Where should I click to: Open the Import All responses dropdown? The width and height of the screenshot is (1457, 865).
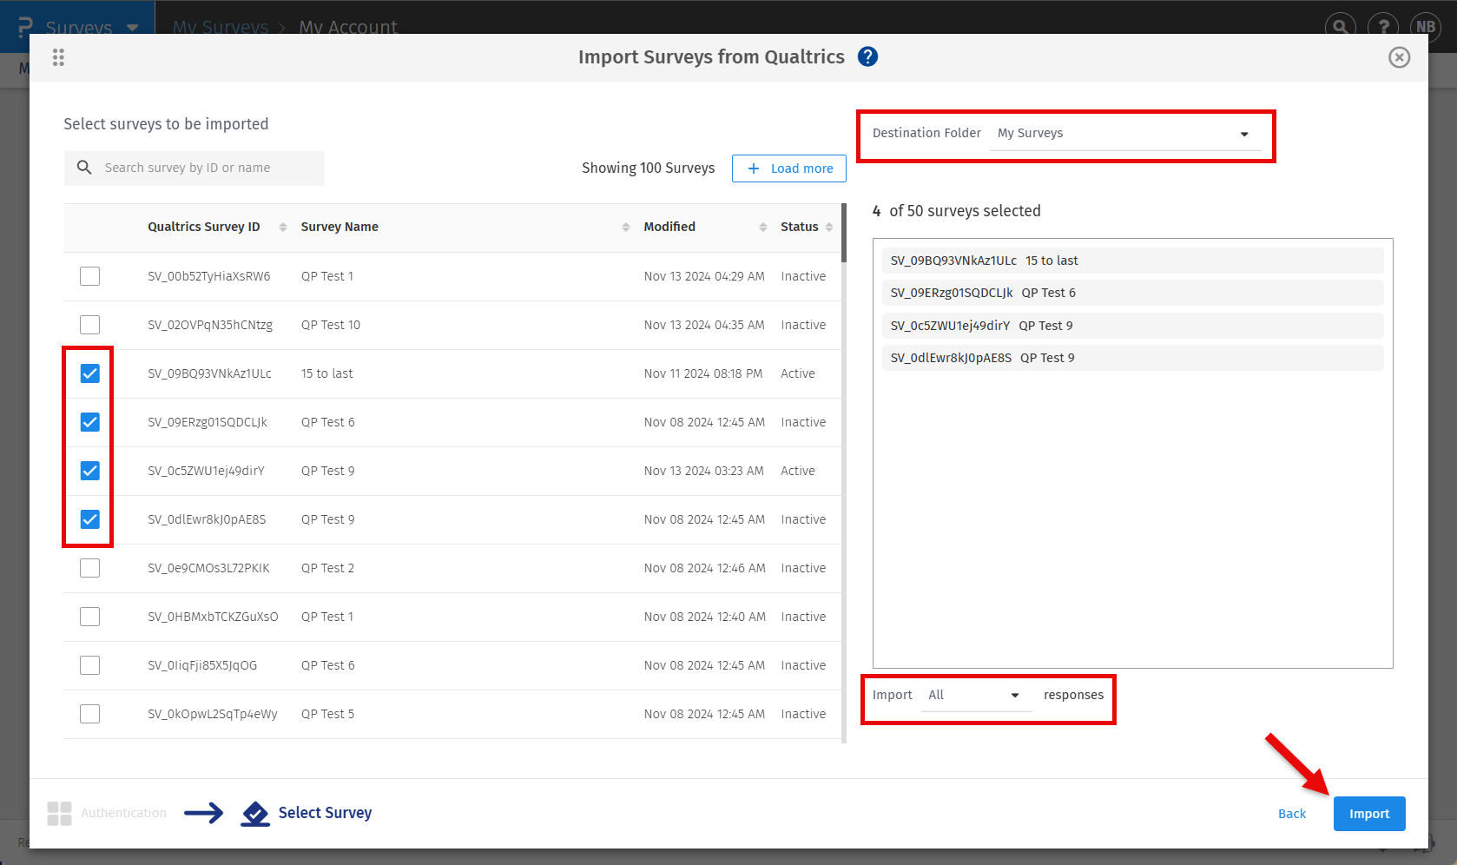point(975,696)
